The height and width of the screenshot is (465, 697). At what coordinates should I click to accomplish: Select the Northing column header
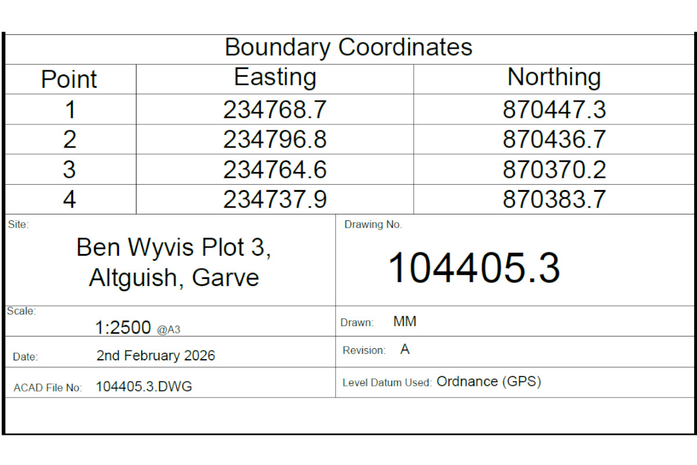pos(554,77)
